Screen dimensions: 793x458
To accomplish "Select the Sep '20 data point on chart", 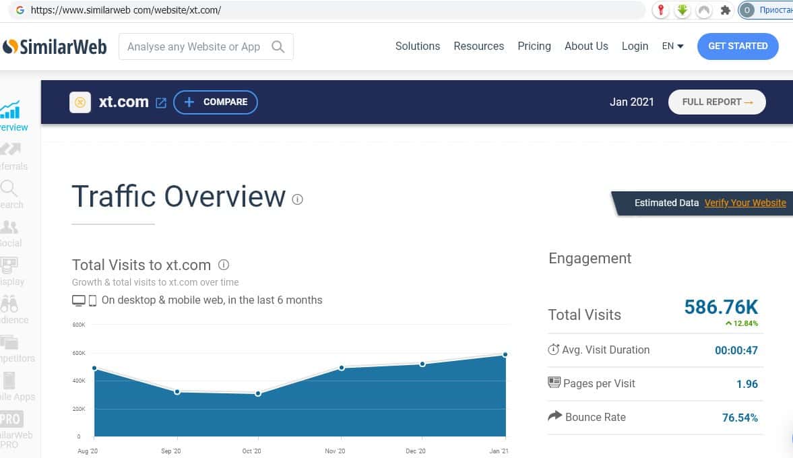I will coord(177,392).
